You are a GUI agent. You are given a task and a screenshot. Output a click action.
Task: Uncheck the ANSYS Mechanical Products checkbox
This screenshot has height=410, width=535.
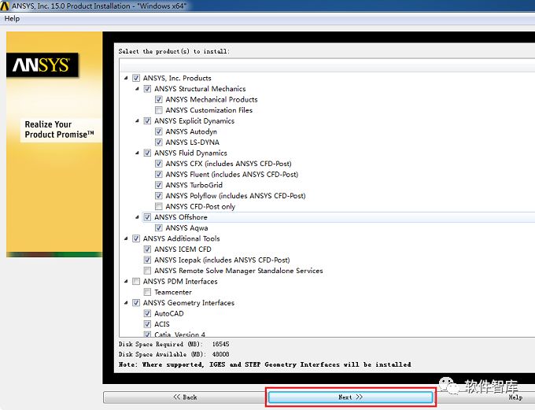point(159,99)
